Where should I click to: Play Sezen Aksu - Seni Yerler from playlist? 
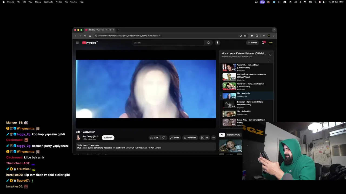(x=246, y=122)
